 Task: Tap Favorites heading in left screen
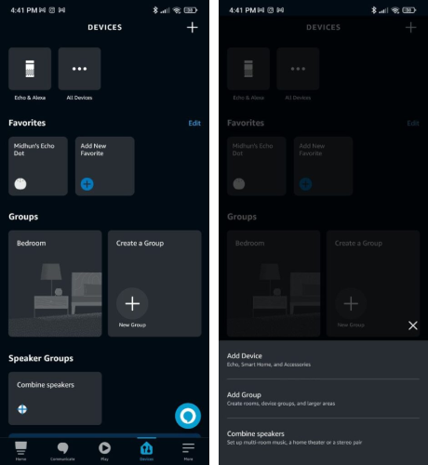27,123
